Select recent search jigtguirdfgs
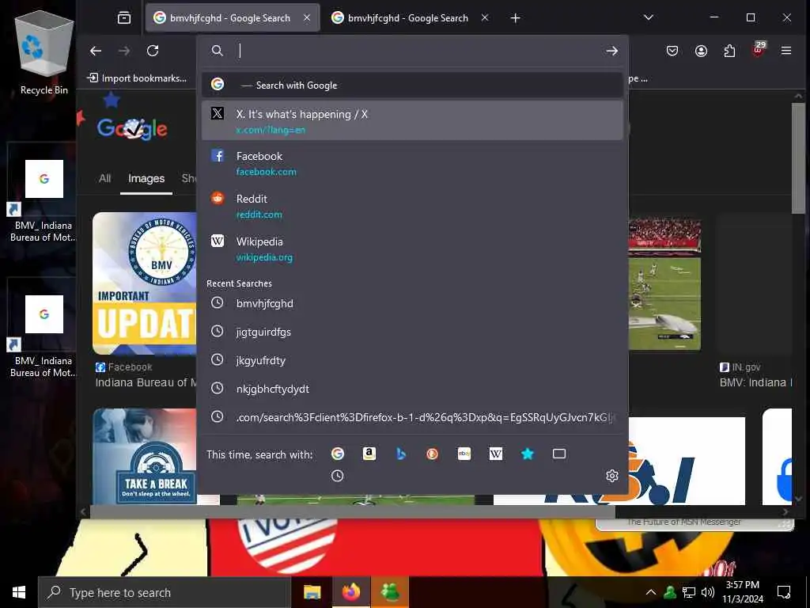This screenshot has width=810, height=608. (x=412, y=332)
